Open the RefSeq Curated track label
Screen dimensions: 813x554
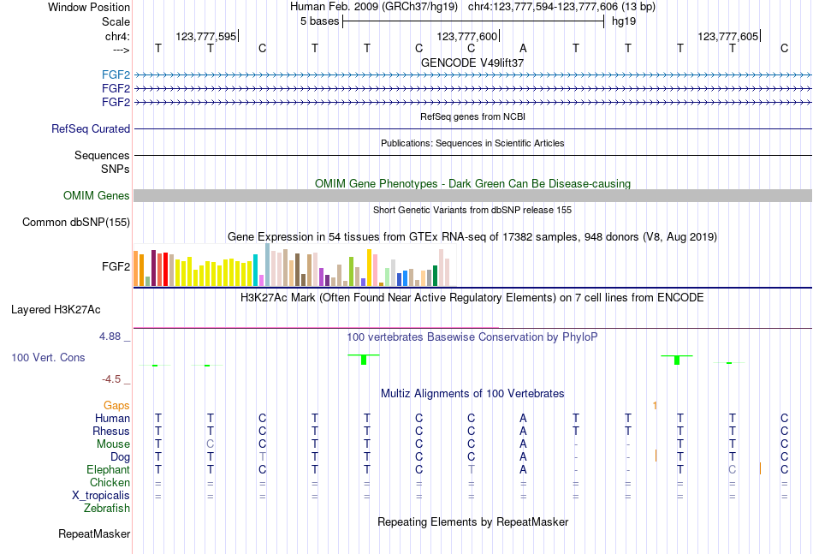point(91,128)
